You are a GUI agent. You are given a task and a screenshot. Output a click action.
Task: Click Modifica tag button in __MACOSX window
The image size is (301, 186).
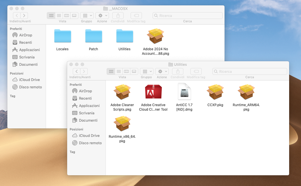click(x=136, y=16)
